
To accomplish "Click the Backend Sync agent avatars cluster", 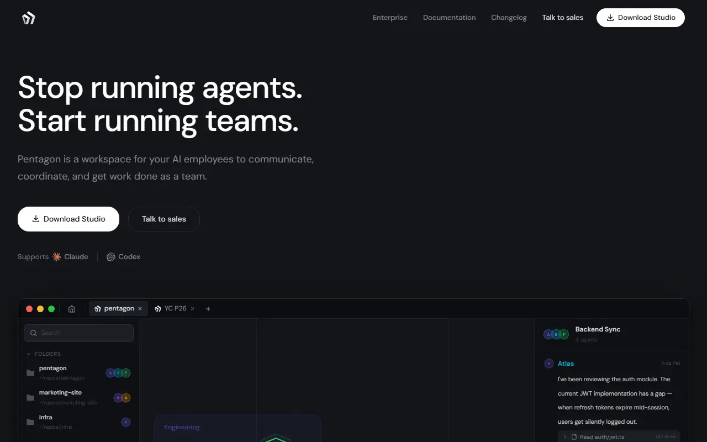I will tap(556, 334).
